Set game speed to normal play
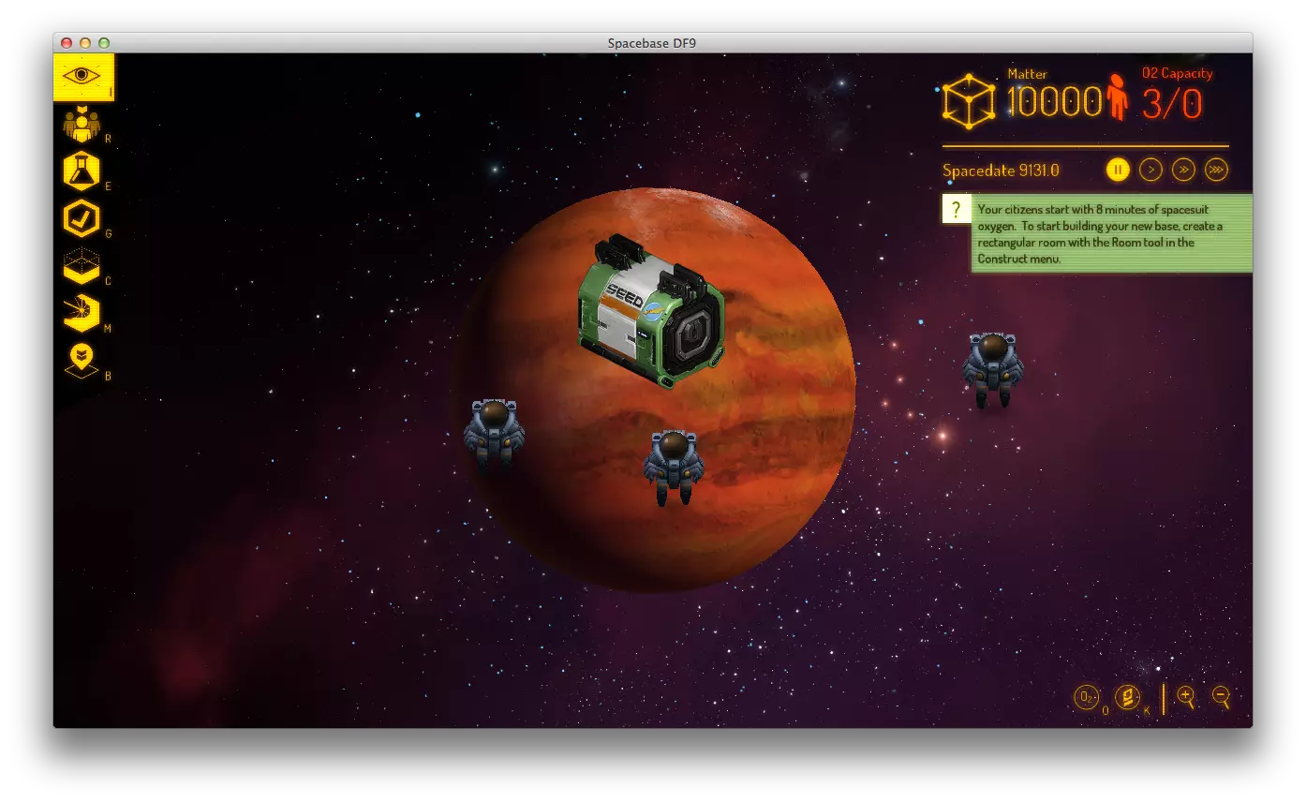 pos(1150,170)
